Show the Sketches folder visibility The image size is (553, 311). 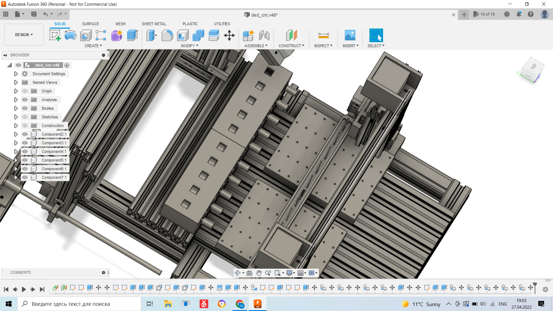(25, 117)
